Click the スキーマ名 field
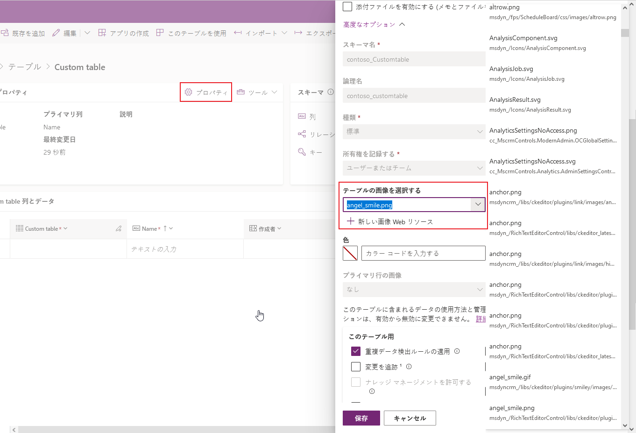The width and height of the screenshot is (636, 433). tap(414, 59)
